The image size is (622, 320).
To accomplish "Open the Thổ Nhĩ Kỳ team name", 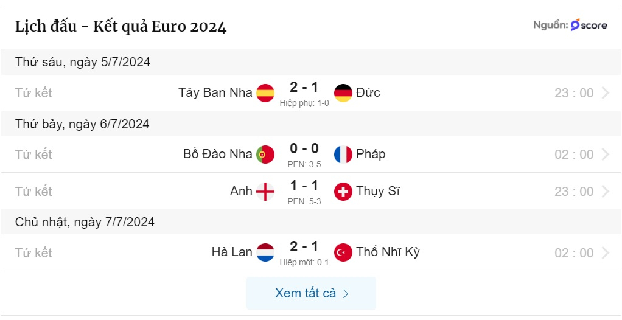I will click(x=388, y=252).
